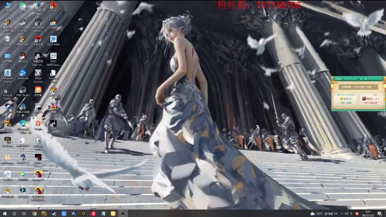Open the notification center icon
The height and width of the screenshot is (217, 386).
380,214
